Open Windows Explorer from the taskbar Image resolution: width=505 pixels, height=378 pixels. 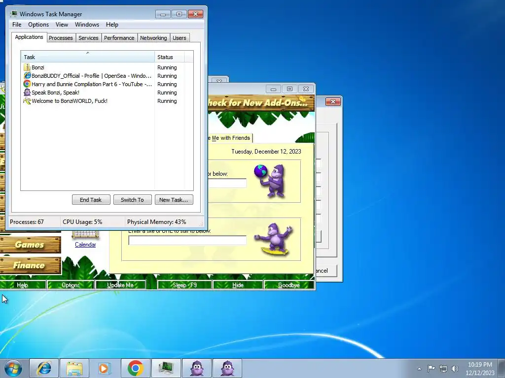click(x=74, y=368)
